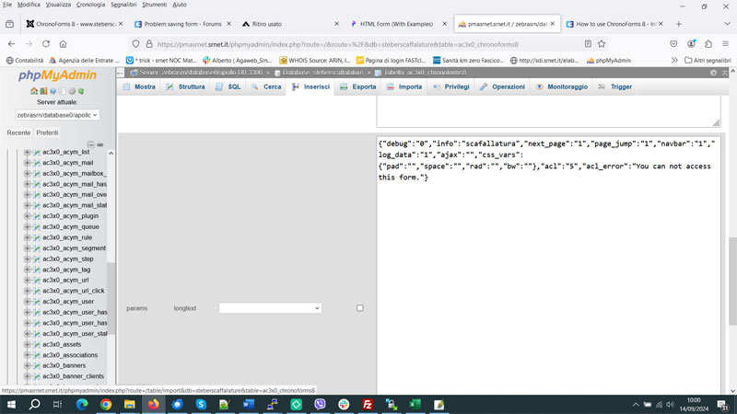Open Skype from taskbar
Screen dimensions: 737x414
201,404
